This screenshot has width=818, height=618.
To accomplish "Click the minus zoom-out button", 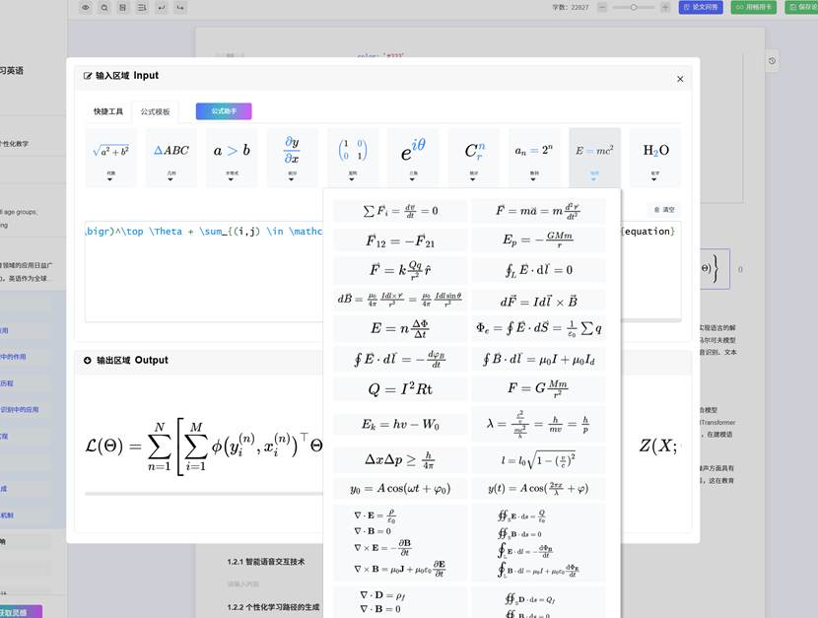I will pyautogui.click(x=602, y=7).
